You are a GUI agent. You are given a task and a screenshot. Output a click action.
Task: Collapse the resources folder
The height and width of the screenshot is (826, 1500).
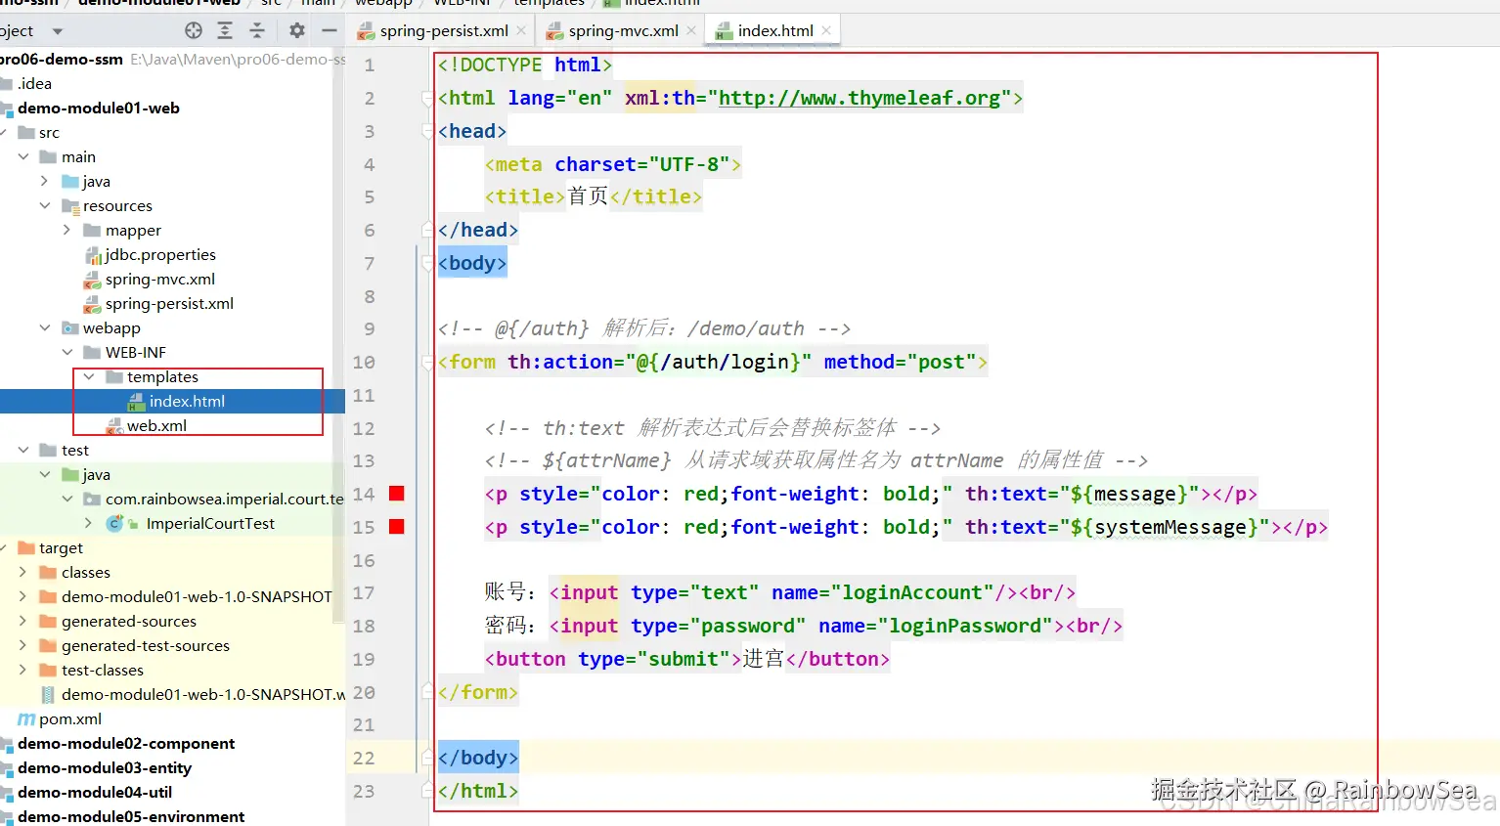[45, 205]
